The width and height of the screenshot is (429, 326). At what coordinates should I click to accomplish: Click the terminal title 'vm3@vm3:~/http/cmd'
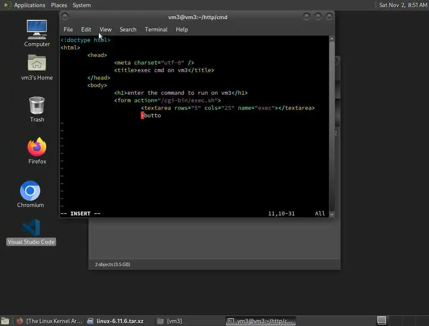[198, 17]
